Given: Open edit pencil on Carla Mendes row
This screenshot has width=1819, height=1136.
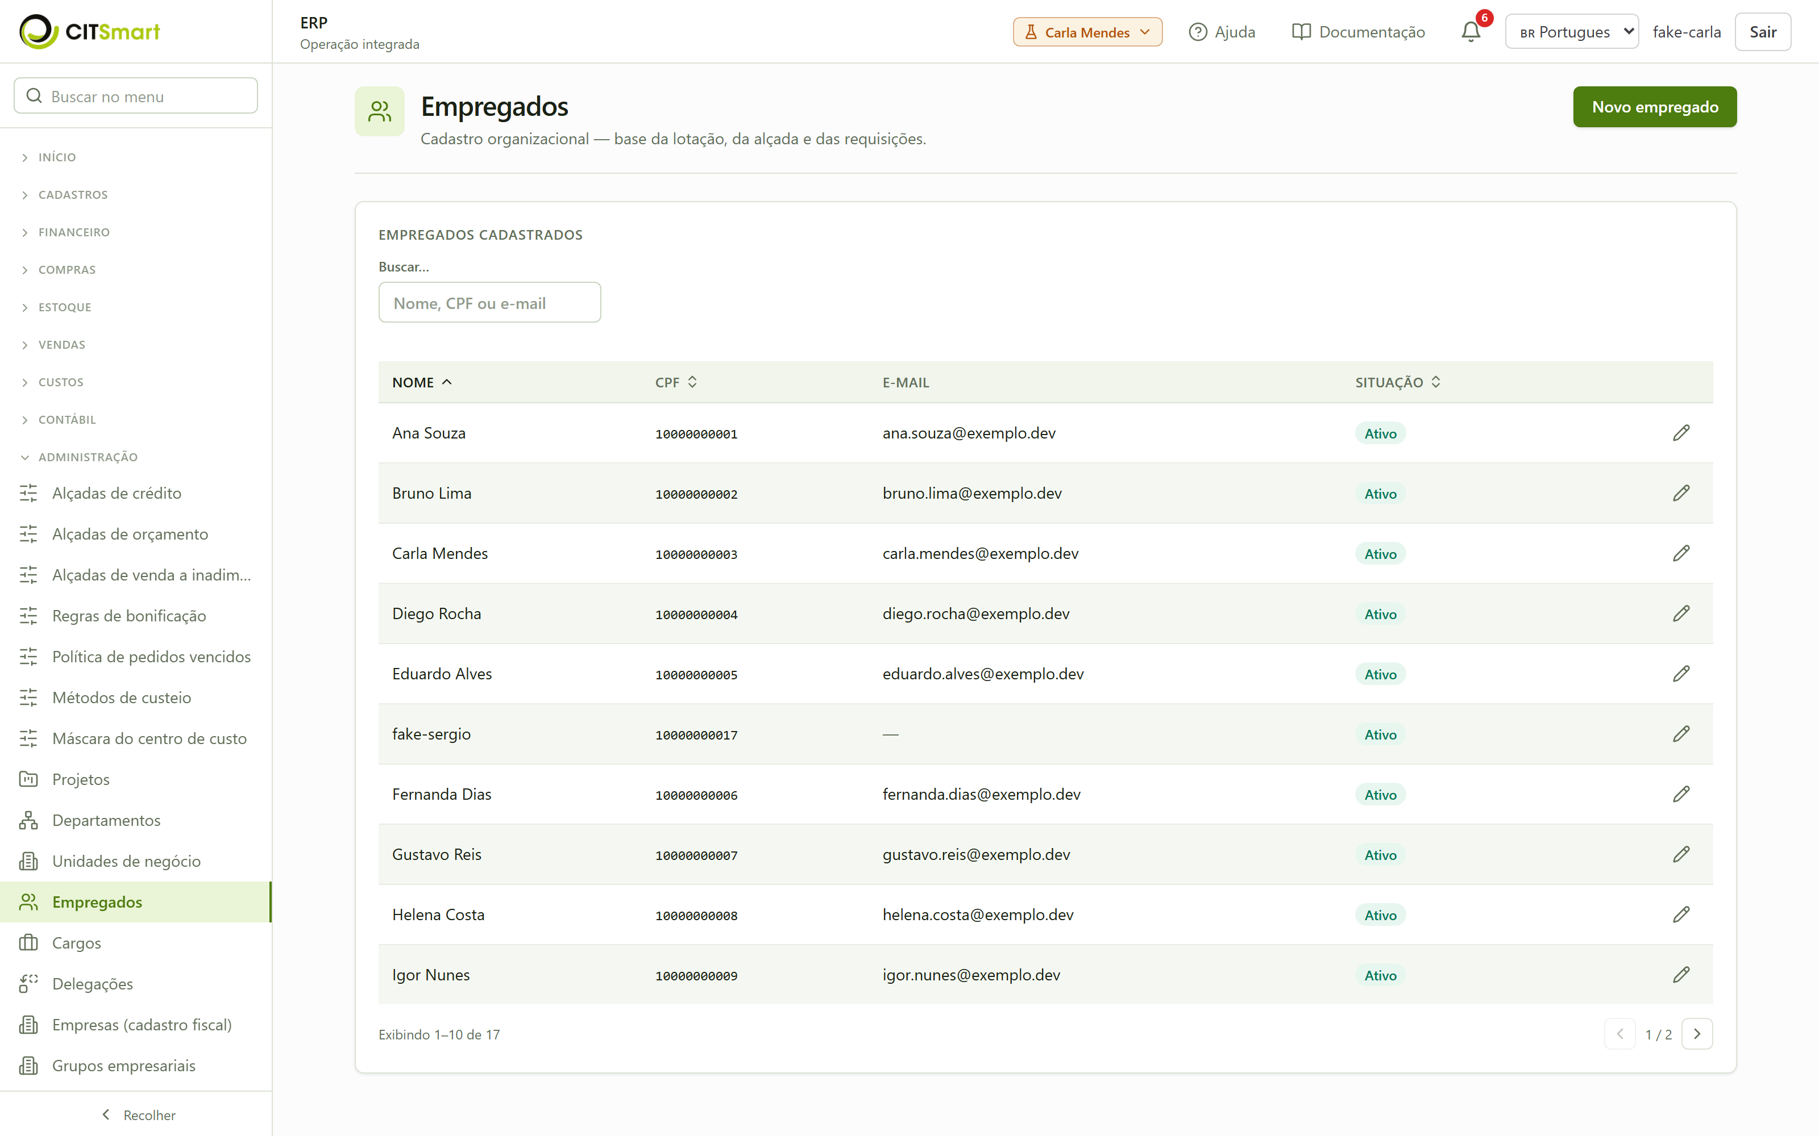Looking at the screenshot, I should (x=1681, y=553).
